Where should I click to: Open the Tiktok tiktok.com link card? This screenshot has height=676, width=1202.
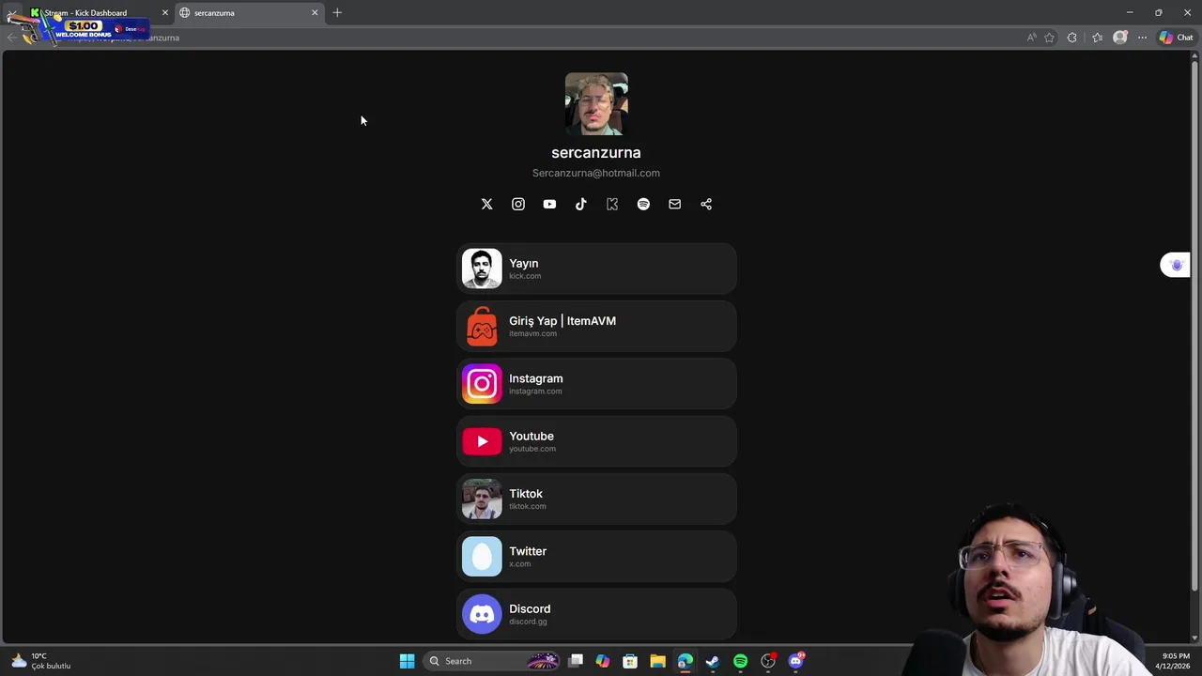596,499
